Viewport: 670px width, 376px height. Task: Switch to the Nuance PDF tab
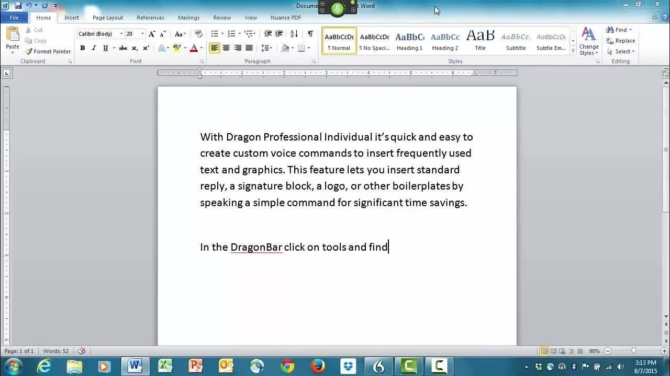286,18
